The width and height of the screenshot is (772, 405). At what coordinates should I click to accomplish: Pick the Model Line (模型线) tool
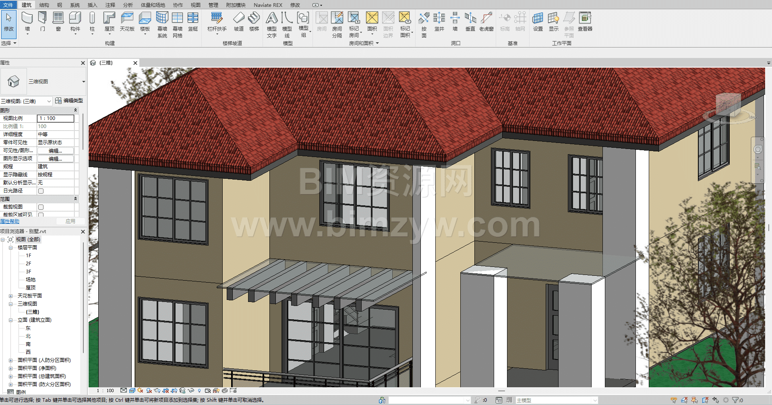click(x=287, y=24)
